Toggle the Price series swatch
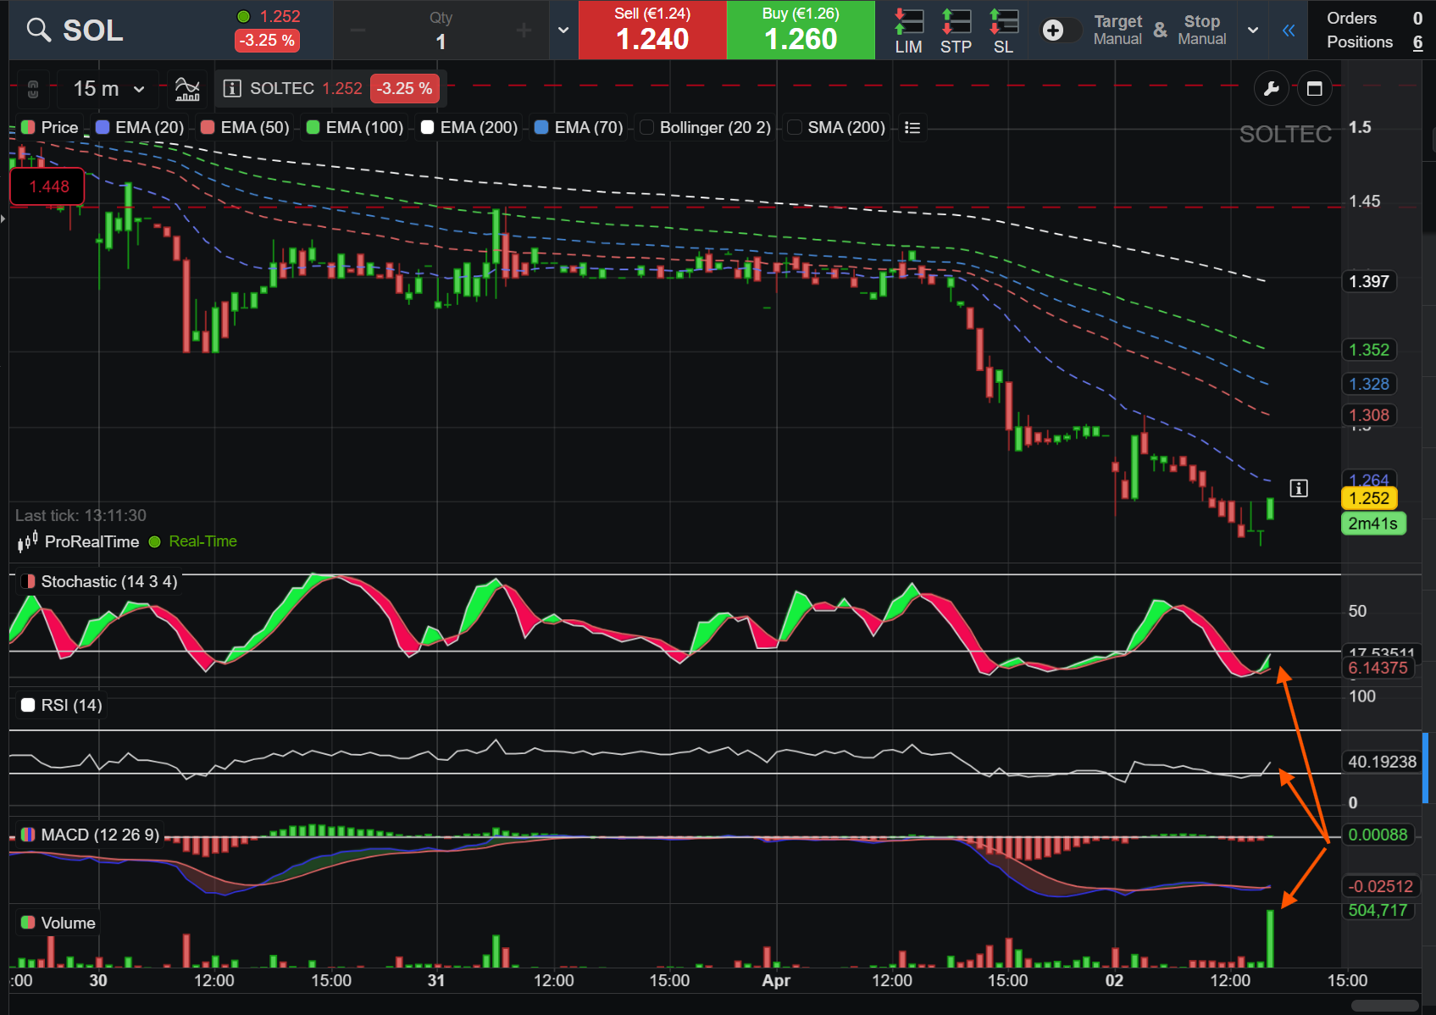This screenshot has width=1436, height=1015. click(28, 127)
